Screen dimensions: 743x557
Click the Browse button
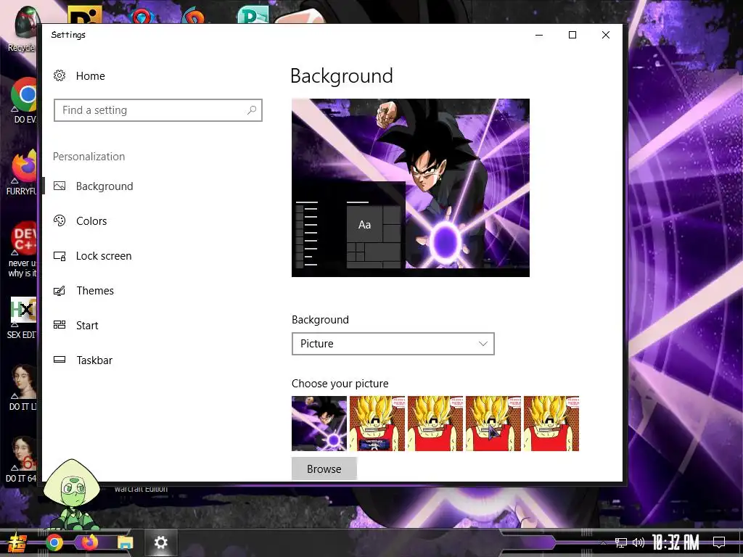(324, 469)
